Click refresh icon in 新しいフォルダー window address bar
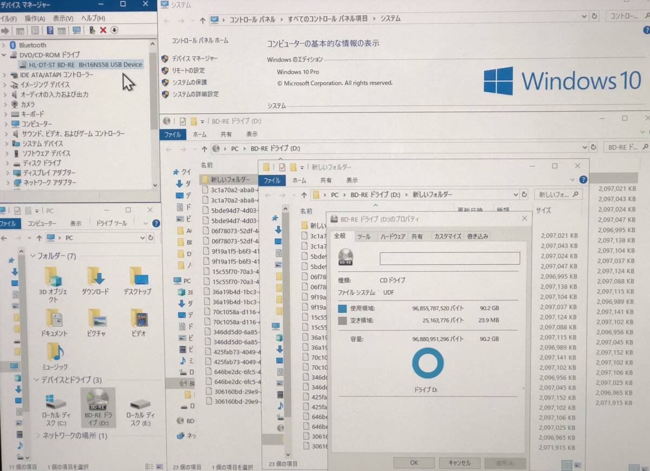 pyautogui.click(x=524, y=194)
